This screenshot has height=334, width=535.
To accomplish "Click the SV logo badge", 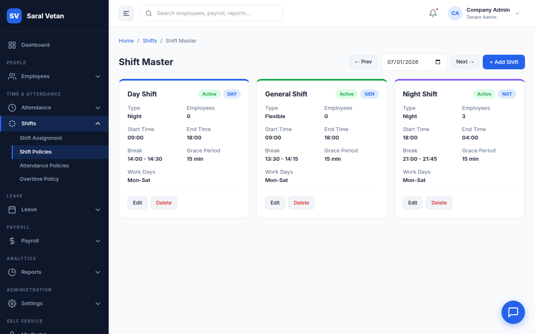I will coord(14,16).
